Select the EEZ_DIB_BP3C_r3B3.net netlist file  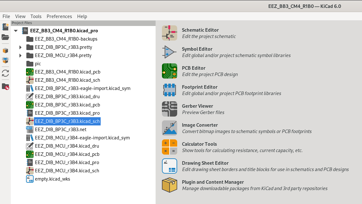click(x=60, y=130)
